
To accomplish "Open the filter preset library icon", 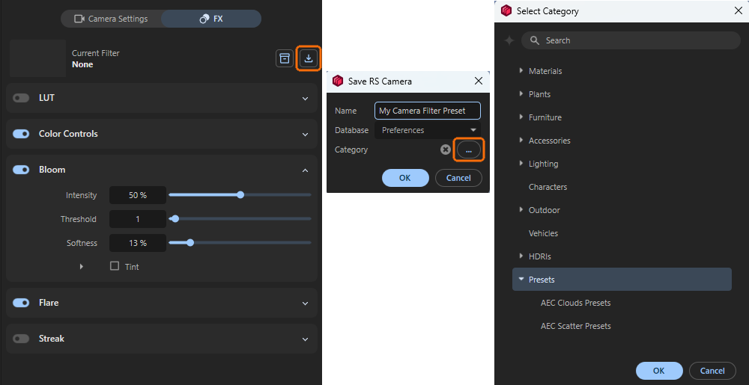I will (x=285, y=58).
